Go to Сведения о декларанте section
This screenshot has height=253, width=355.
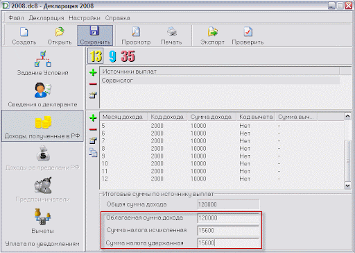coord(43,95)
